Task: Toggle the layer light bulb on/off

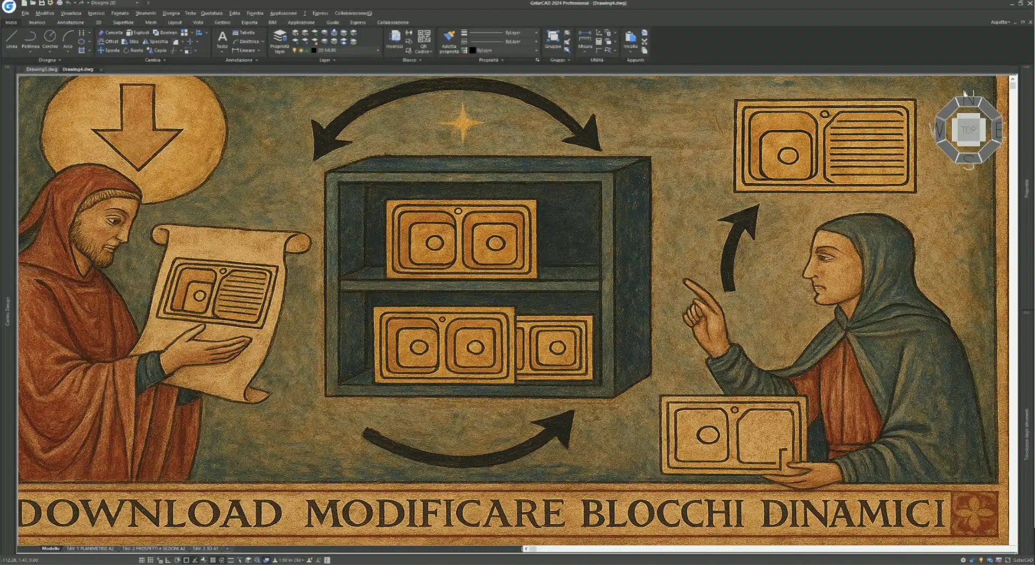Action: pos(294,50)
